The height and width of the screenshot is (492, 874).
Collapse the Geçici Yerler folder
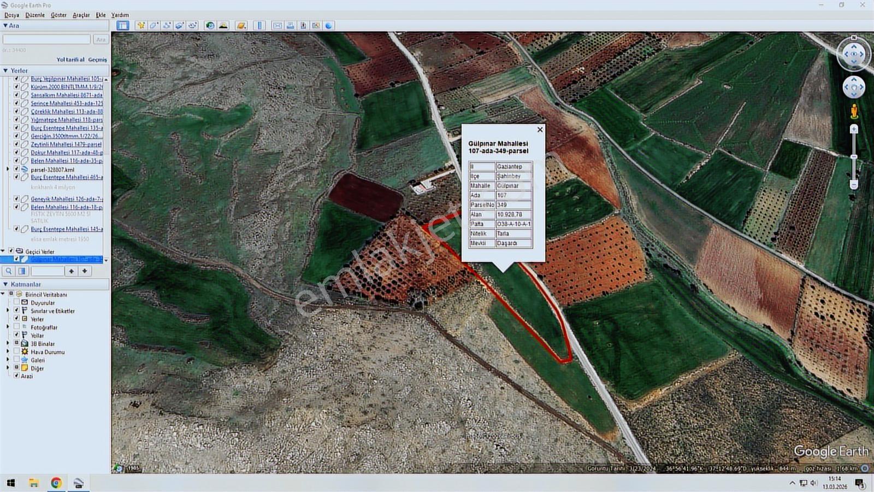tap(3, 251)
